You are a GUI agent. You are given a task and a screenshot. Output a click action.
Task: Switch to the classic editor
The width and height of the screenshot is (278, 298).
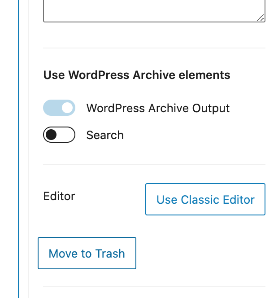point(205,199)
